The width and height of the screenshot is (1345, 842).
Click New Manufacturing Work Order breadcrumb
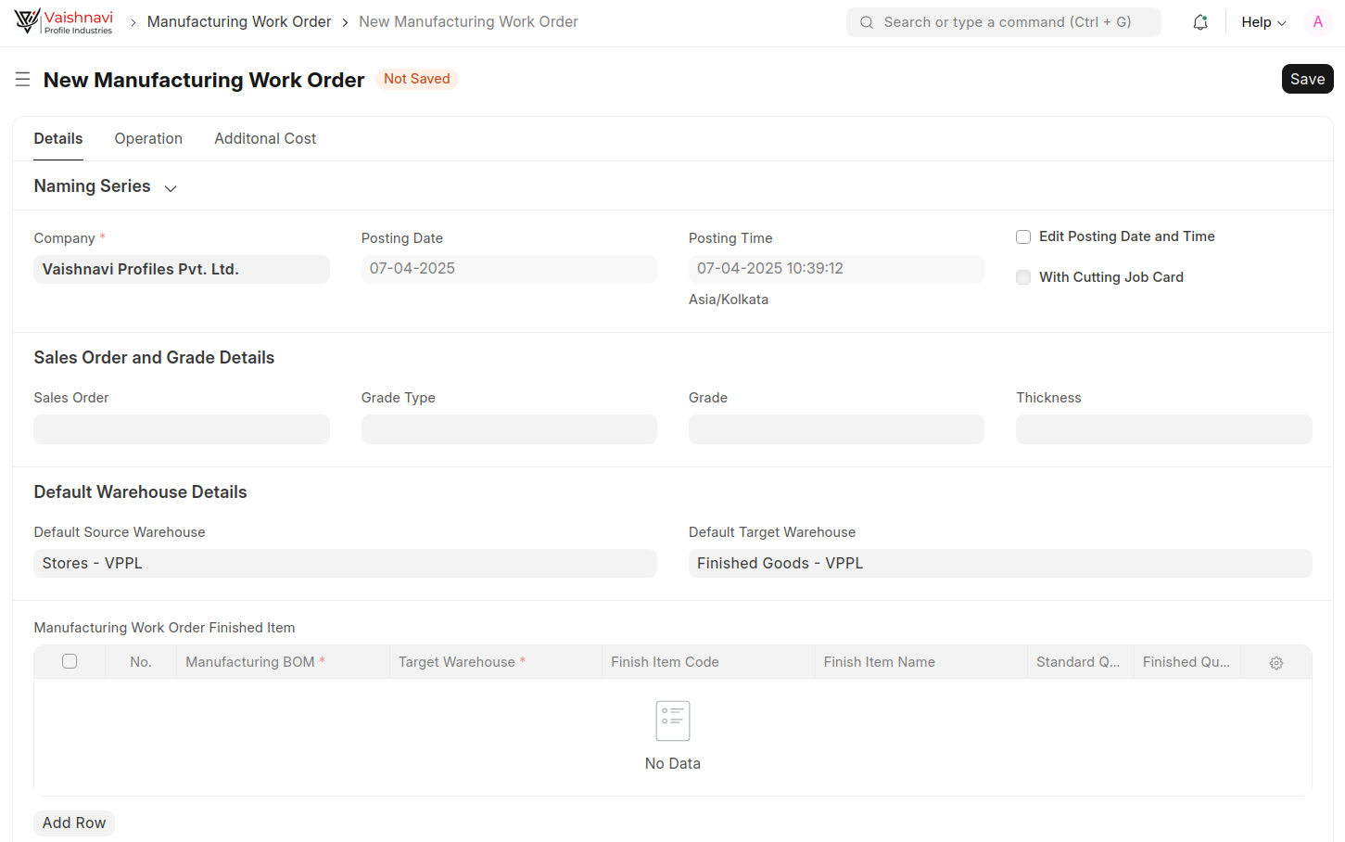pos(468,21)
